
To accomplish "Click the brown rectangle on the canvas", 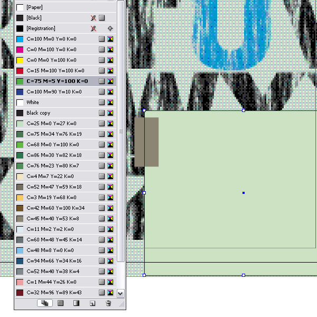I will (x=146, y=142).
